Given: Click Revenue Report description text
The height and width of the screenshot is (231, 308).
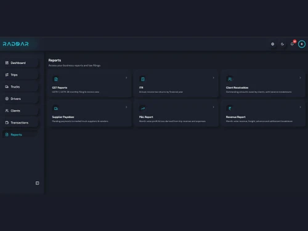Looking at the screenshot, I should [259, 121].
